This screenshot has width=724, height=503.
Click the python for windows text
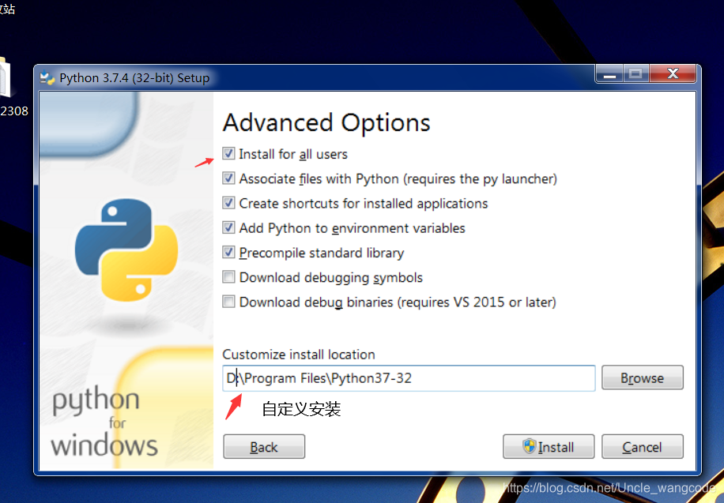click(104, 423)
